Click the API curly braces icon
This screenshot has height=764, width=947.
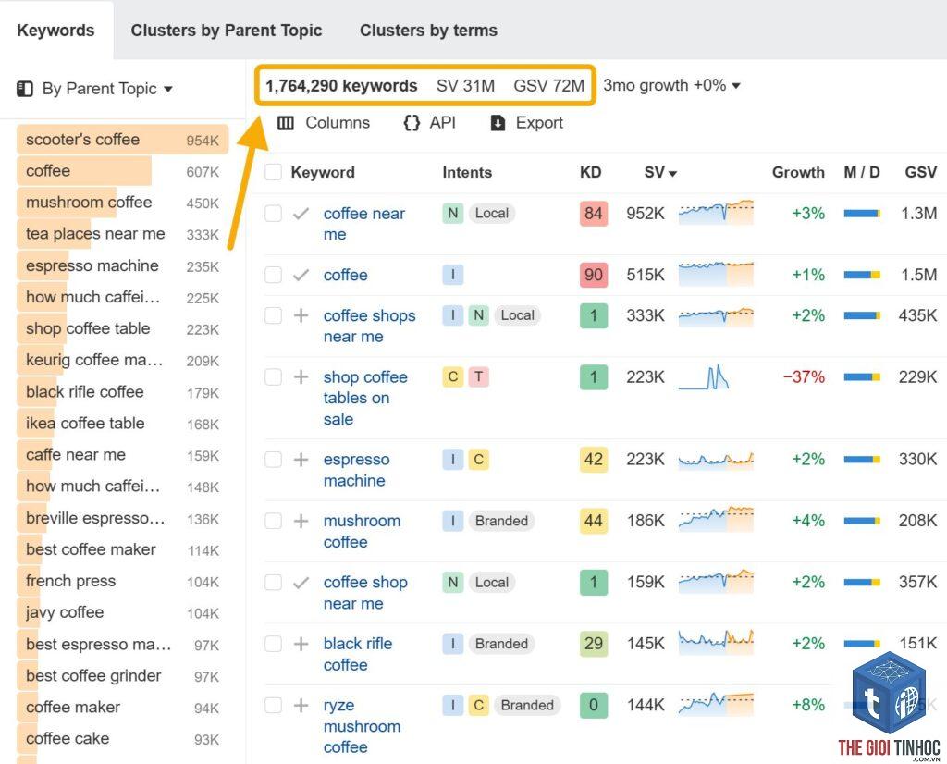pyautogui.click(x=412, y=123)
